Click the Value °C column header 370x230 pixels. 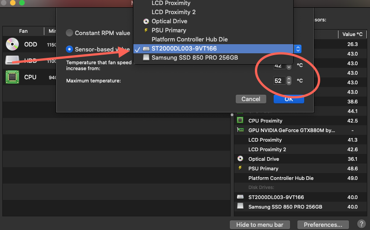pyautogui.click(x=352, y=34)
